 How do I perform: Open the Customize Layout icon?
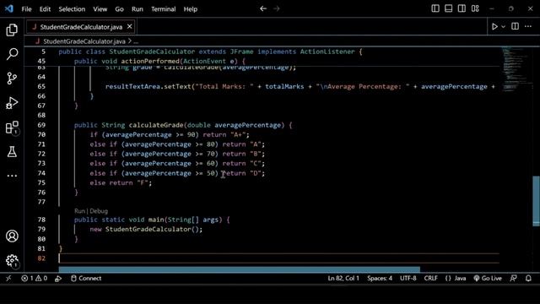coord(475,8)
